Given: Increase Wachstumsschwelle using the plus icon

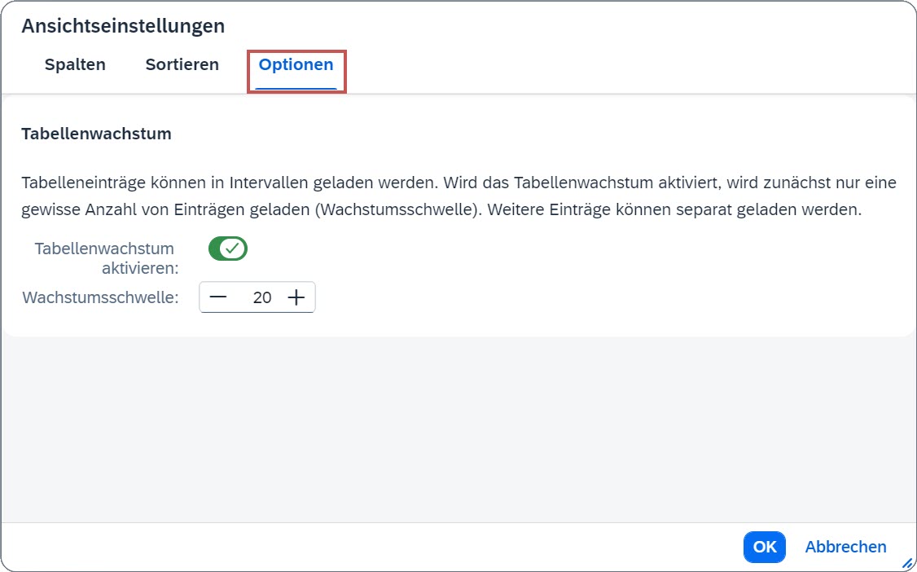Looking at the screenshot, I should [296, 297].
